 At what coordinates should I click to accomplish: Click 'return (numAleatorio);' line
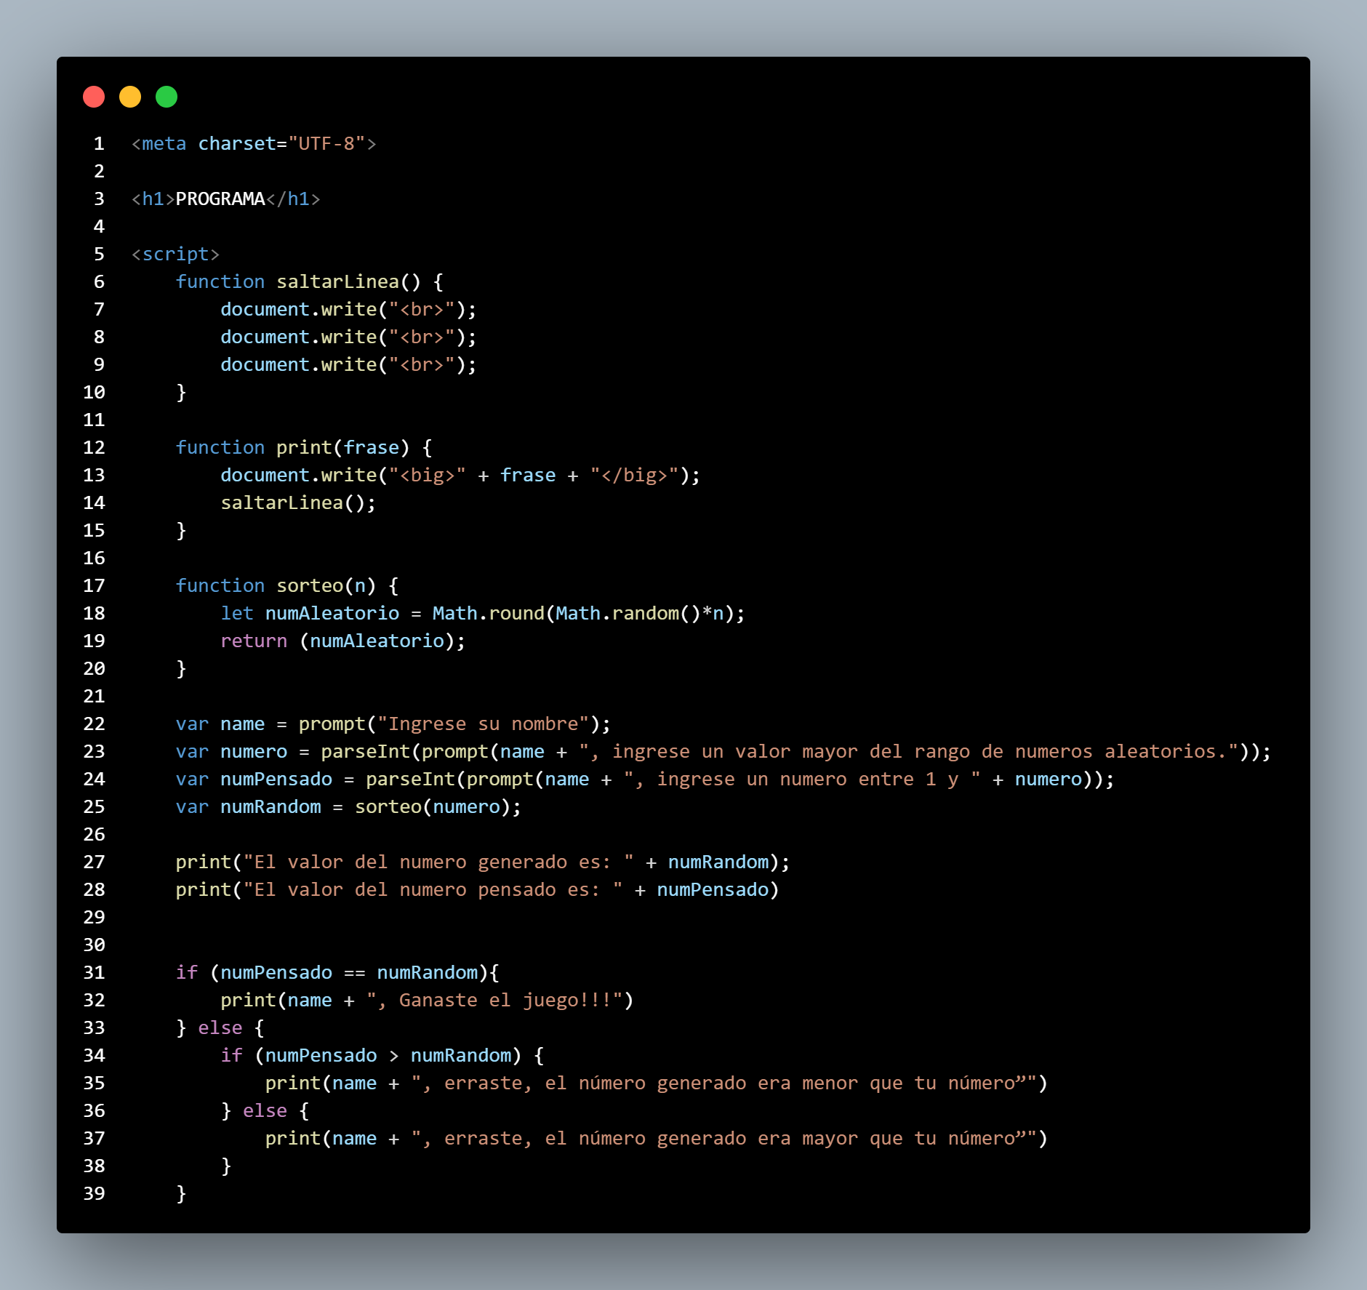coord(342,641)
